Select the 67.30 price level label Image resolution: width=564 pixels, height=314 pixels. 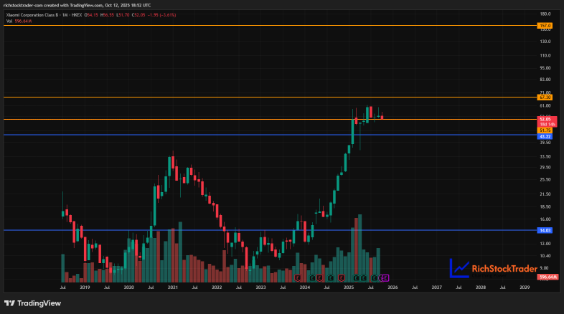point(544,97)
